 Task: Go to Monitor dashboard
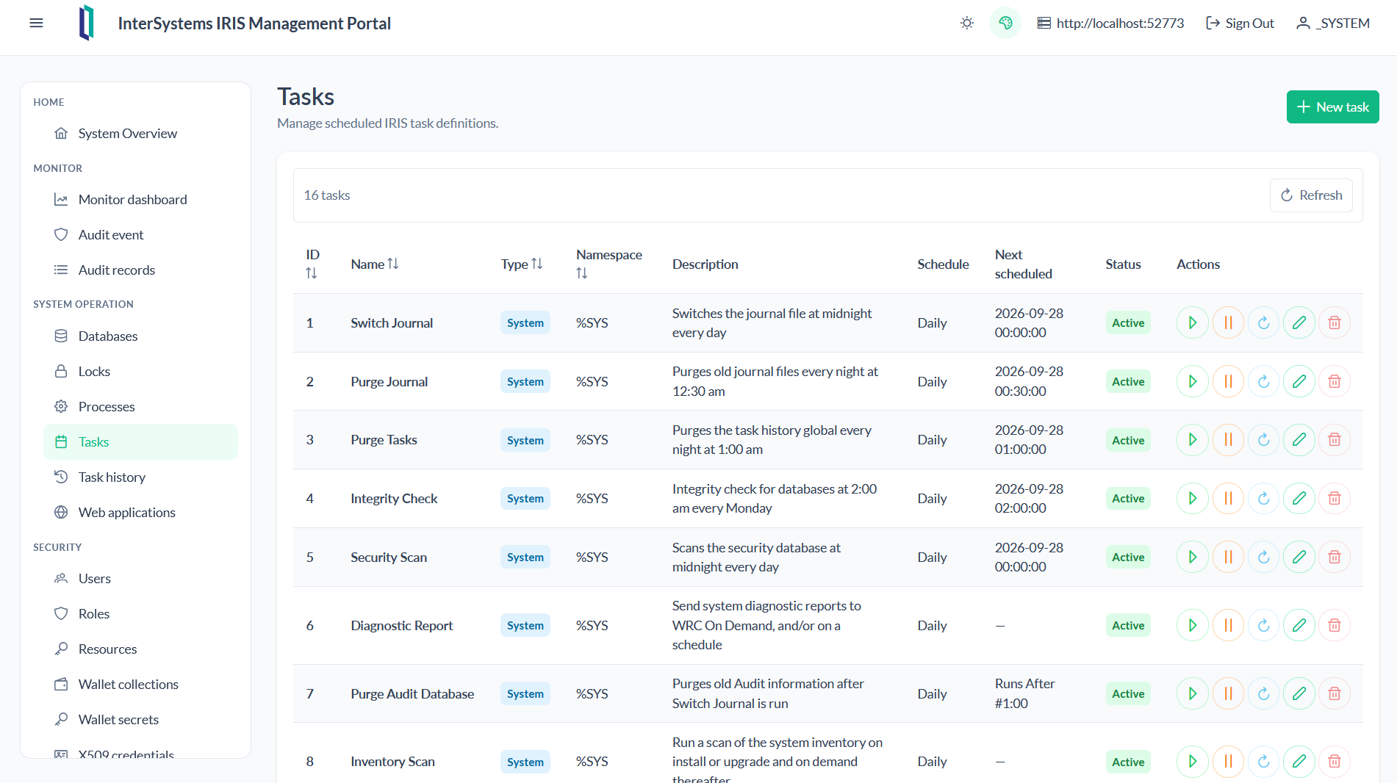tap(140, 199)
